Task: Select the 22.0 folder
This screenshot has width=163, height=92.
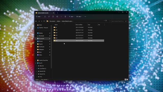Action: (79, 38)
